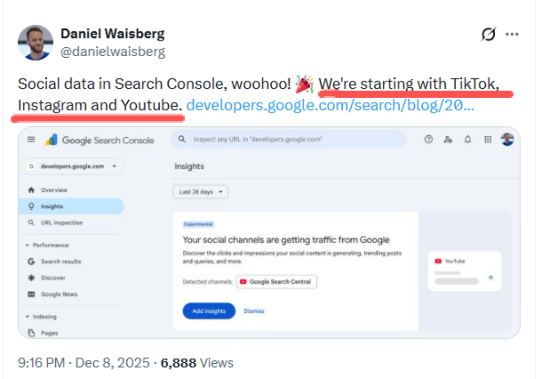Click the Search Console help icon
546x379 pixels.
tap(428, 140)
